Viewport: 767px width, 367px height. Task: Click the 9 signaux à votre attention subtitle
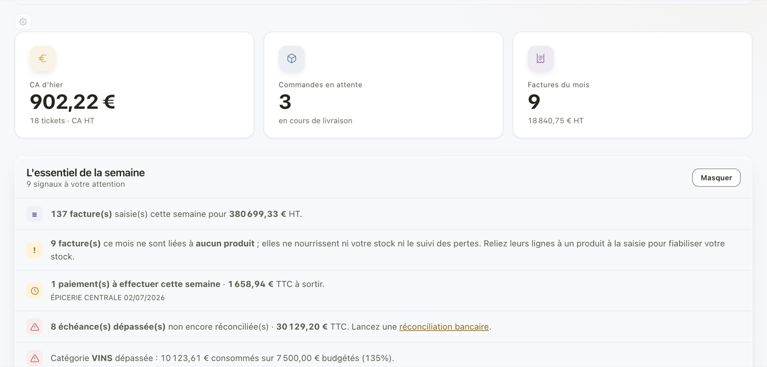pyautogui.click(x=76, y=184)
